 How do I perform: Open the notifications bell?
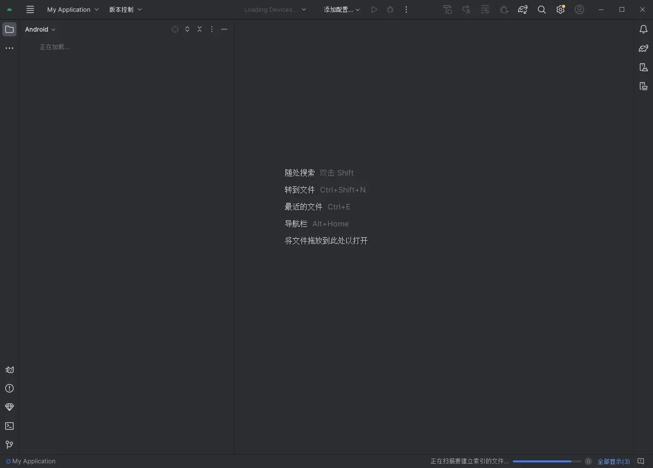pos(644,29)
